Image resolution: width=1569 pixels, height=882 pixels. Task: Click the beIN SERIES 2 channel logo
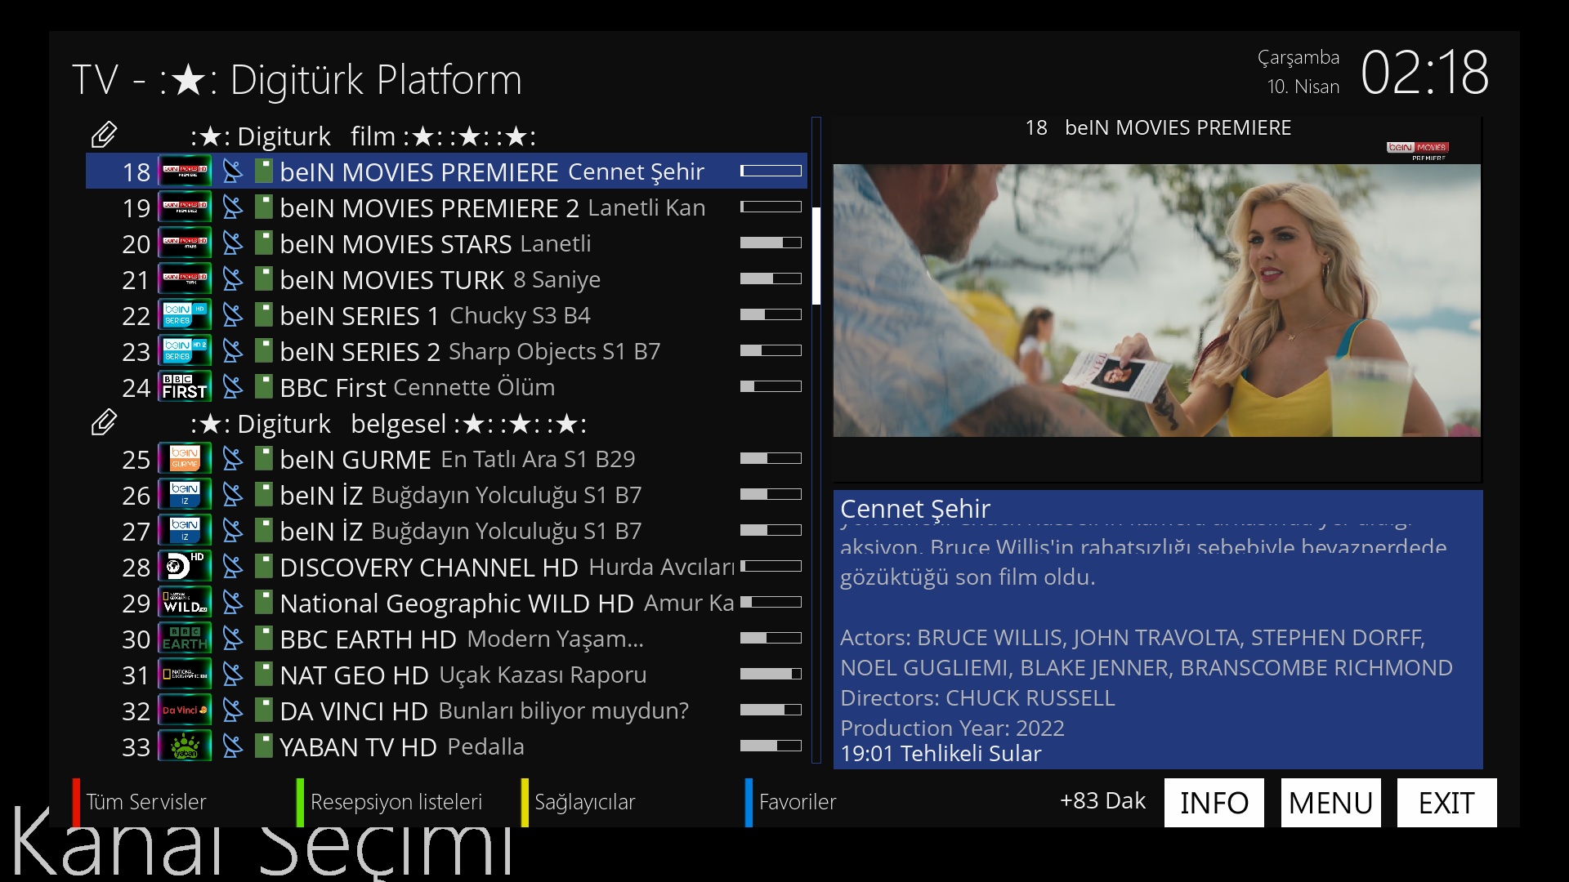[x=185, y=351]
